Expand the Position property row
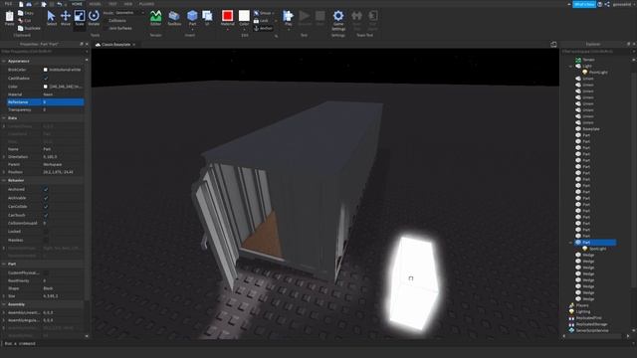 point(4,172)
